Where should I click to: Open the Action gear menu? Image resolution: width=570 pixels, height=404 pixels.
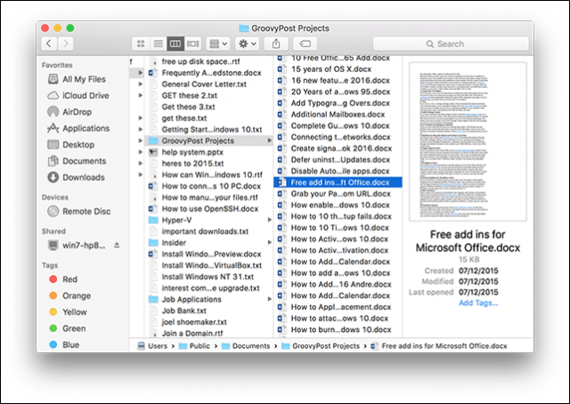click(x=248, y=44)
